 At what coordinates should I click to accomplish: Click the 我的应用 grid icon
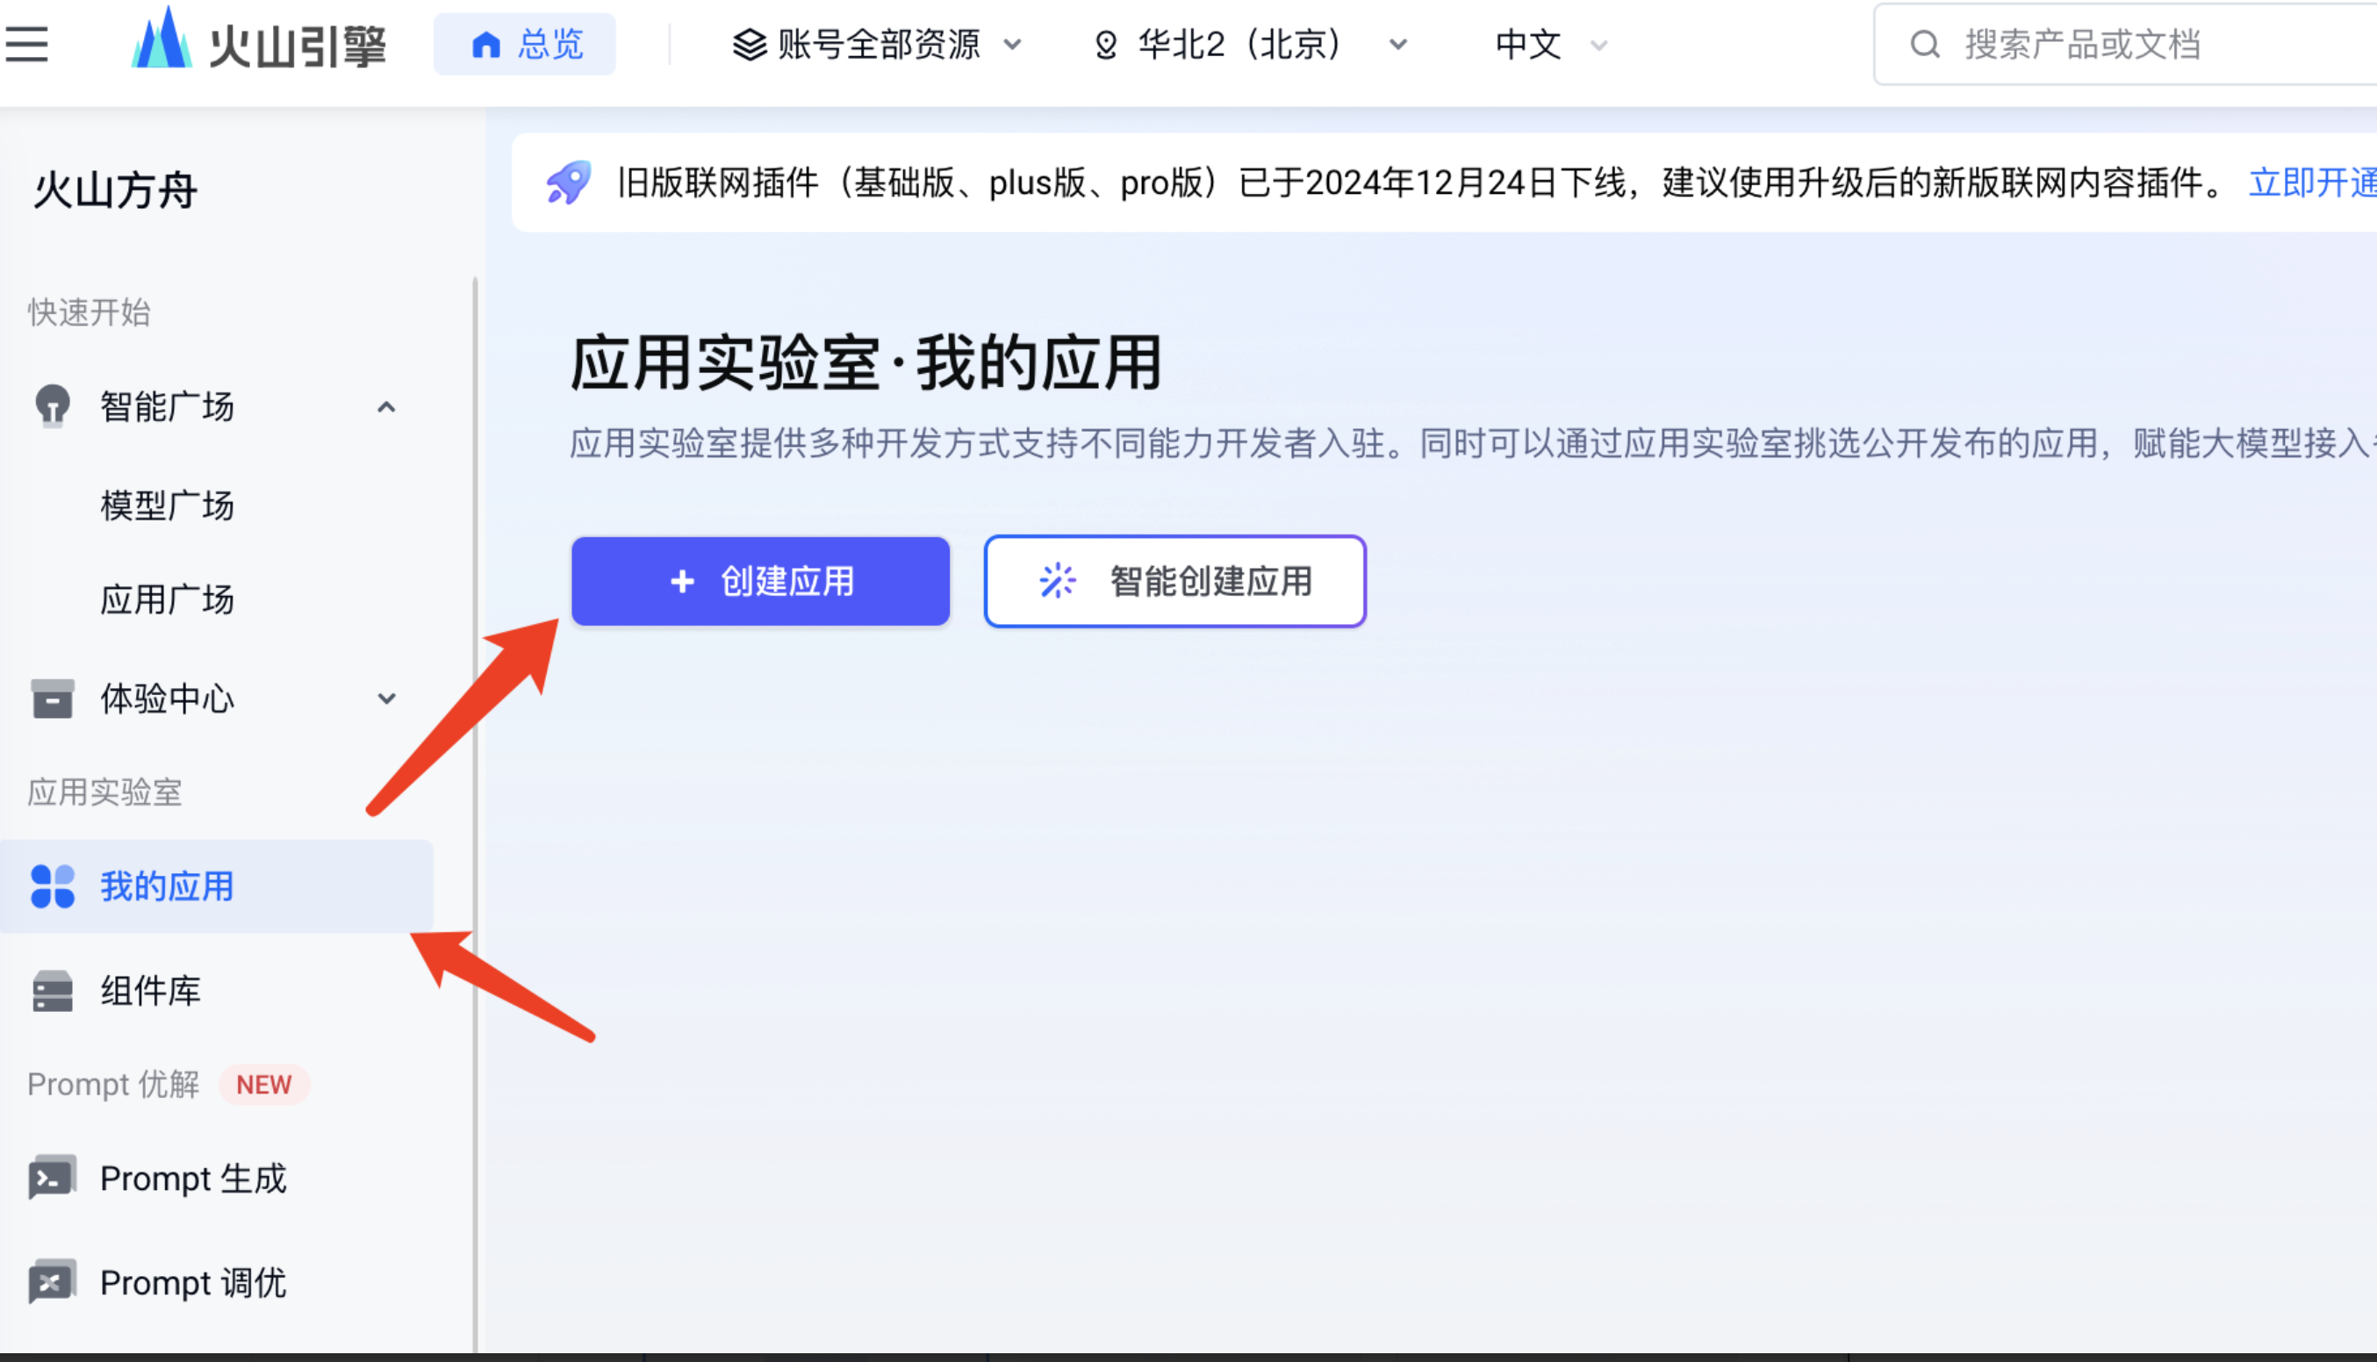click(x=53, y=885)
